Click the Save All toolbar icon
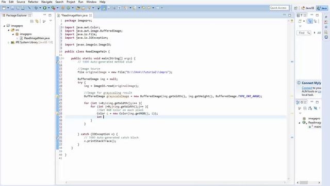 click(18, 8)
